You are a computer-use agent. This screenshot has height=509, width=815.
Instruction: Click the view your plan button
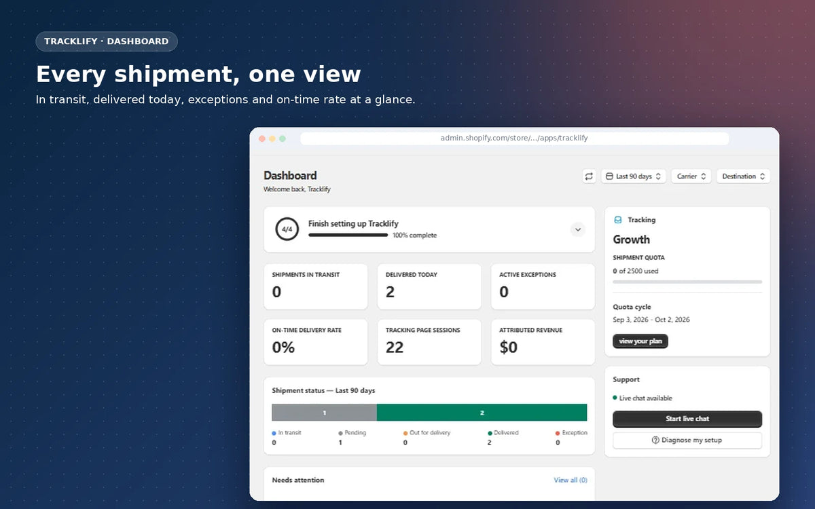[640, 341]
